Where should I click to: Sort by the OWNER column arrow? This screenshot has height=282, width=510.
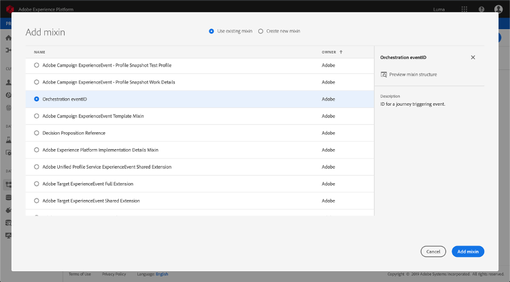pos(341,52)
